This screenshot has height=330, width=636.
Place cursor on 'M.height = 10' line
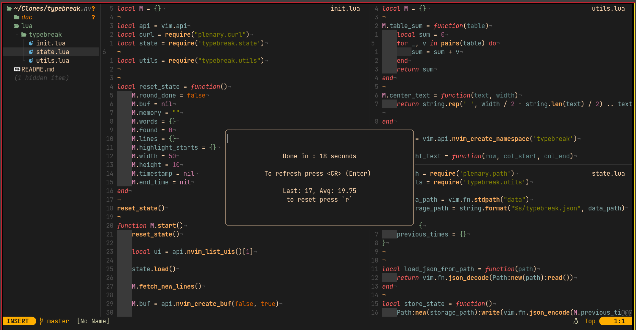pyautogui.click(x=156, y=165)
